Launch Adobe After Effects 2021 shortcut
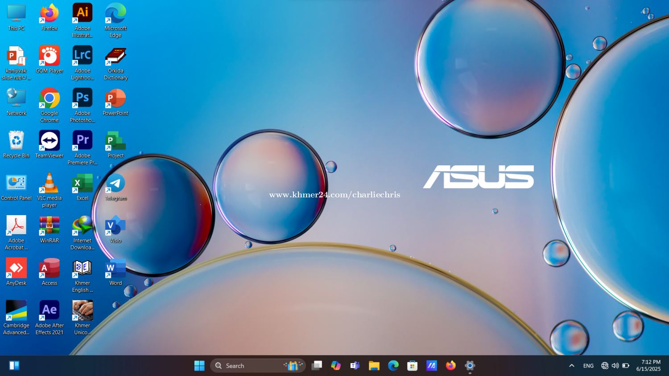Screen dimensions: 669x376 (50, 318)
